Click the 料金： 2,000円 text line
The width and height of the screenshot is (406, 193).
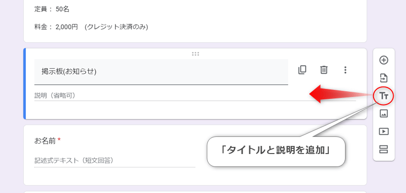(91, 27)
